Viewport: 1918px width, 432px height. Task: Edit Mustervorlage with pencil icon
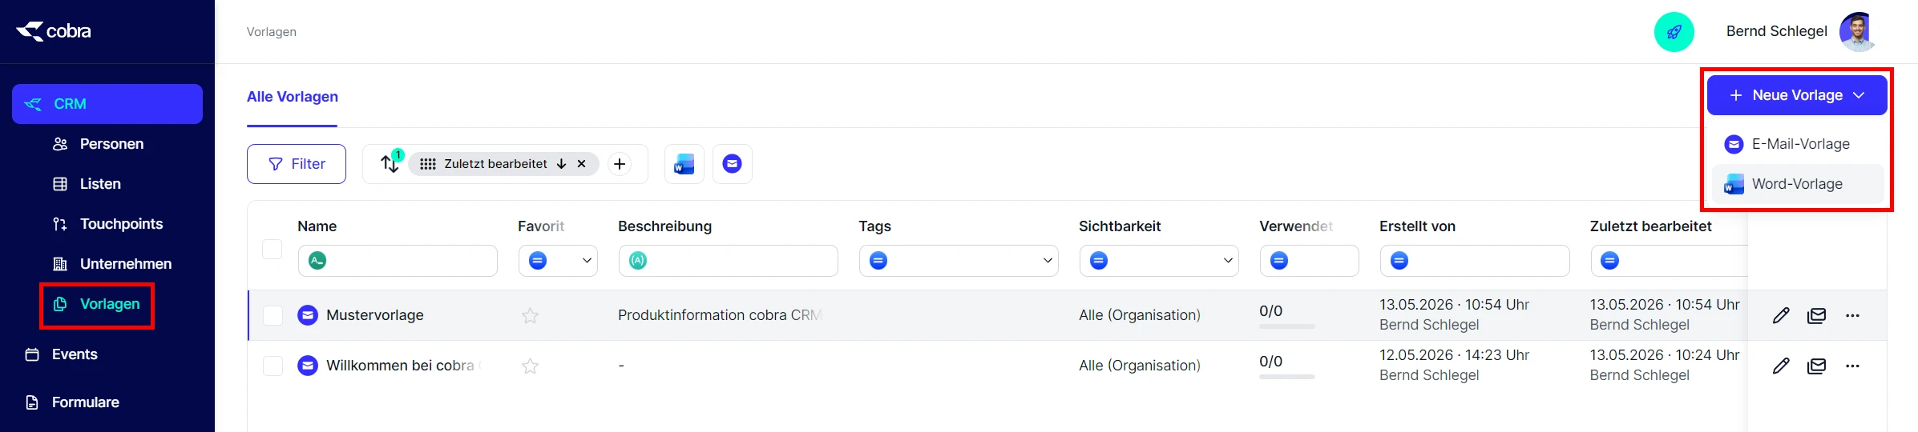pyautogui.click(x=1781, y=315)
